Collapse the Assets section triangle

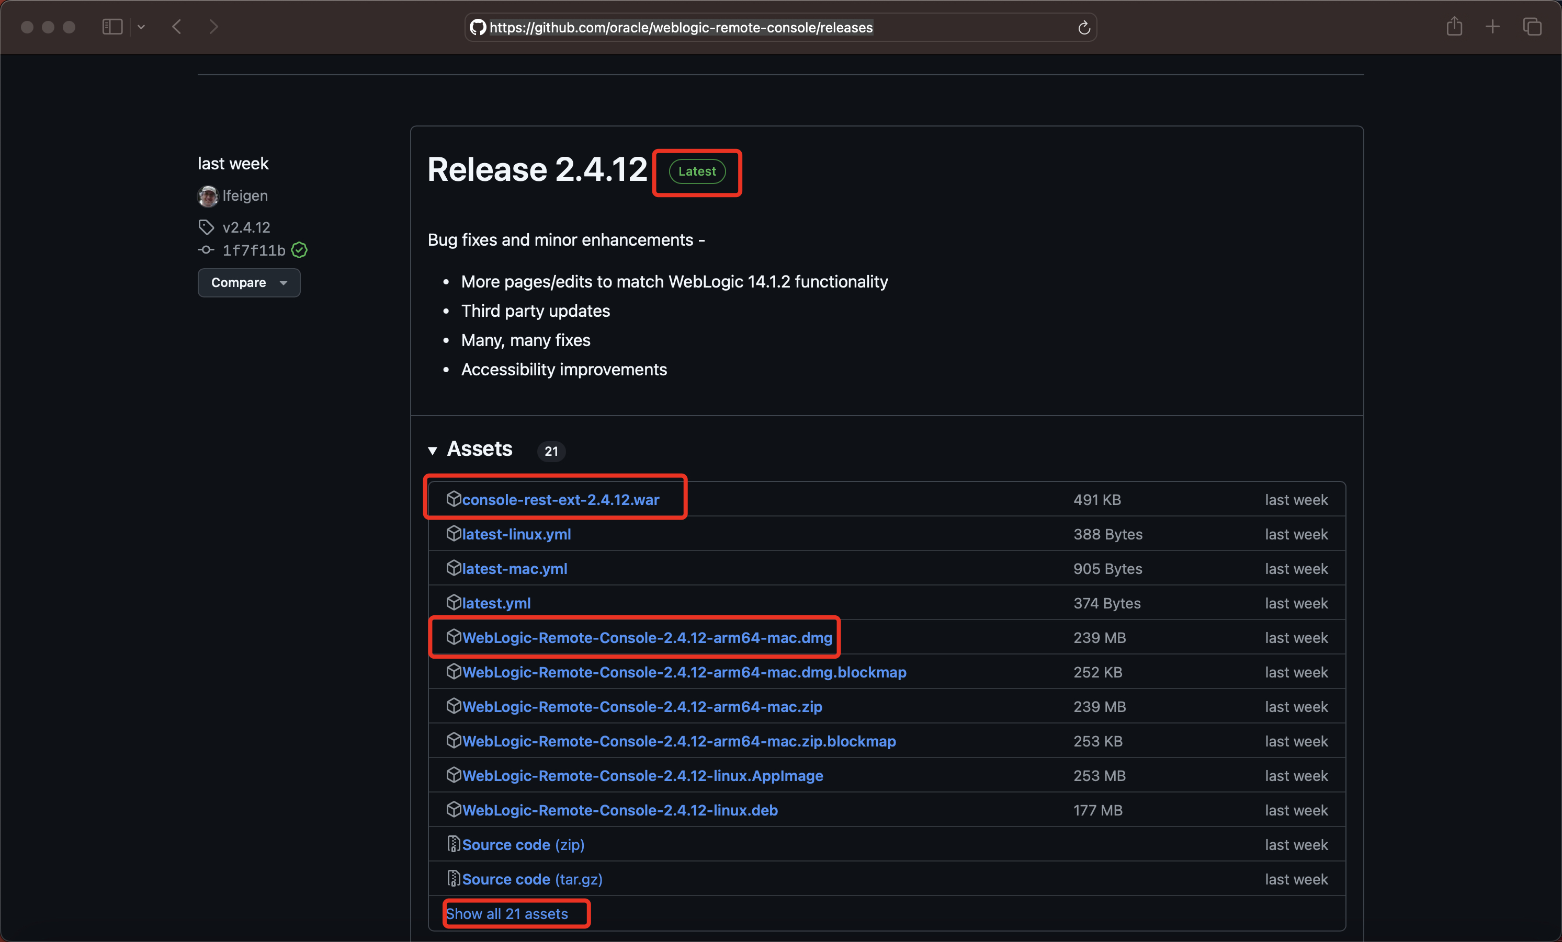(432, 451)
